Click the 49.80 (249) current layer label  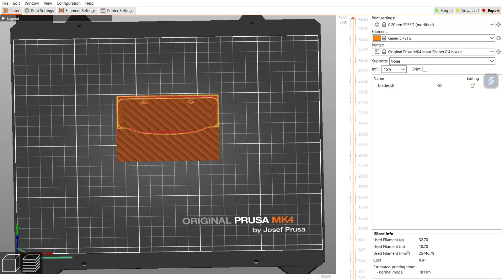point(343,20)
